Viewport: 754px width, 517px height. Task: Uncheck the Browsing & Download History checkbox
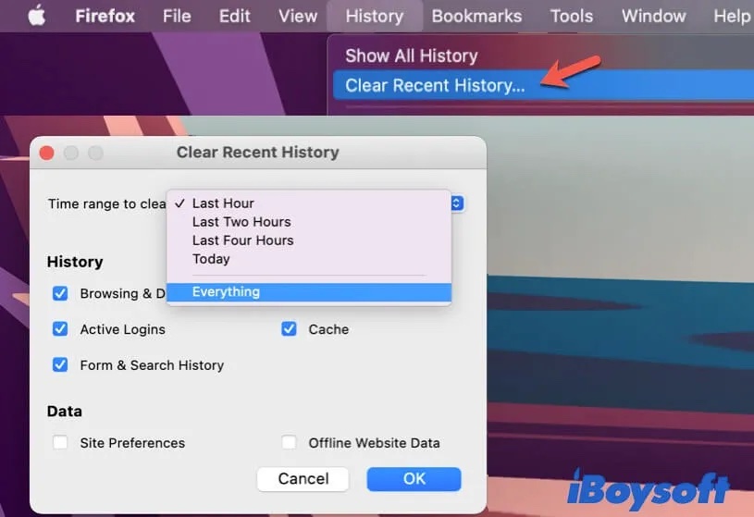[60, 293]
